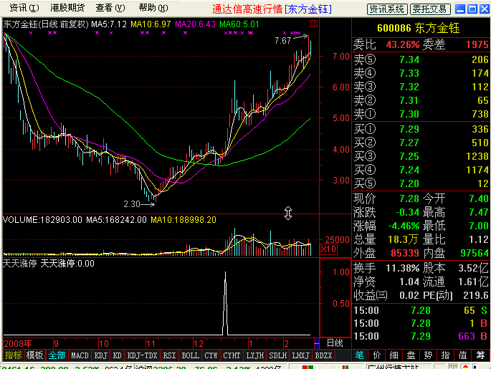Click the 卖② price 7.31

(x=409, y=100)
